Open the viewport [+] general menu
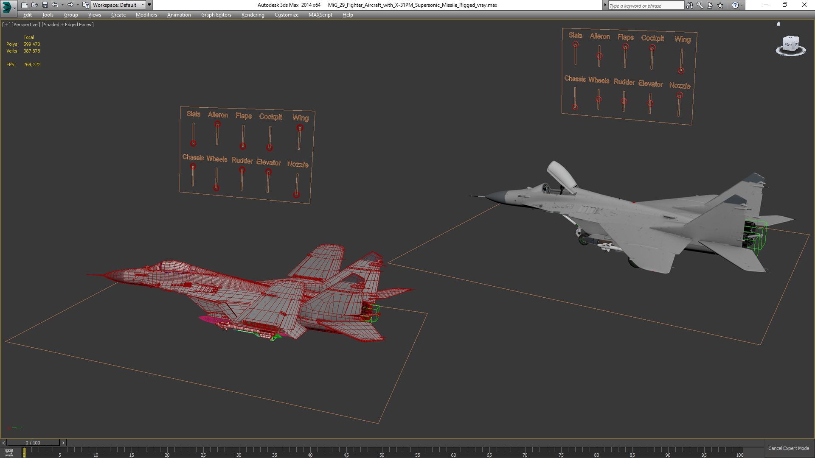The width and height of the screenshot is (815, 458). click(x=6, y=25)
